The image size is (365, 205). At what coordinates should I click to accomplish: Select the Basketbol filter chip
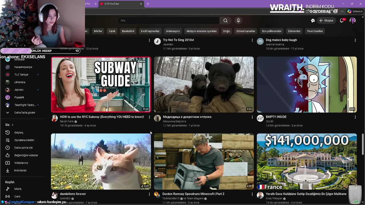tap(128, 31)
